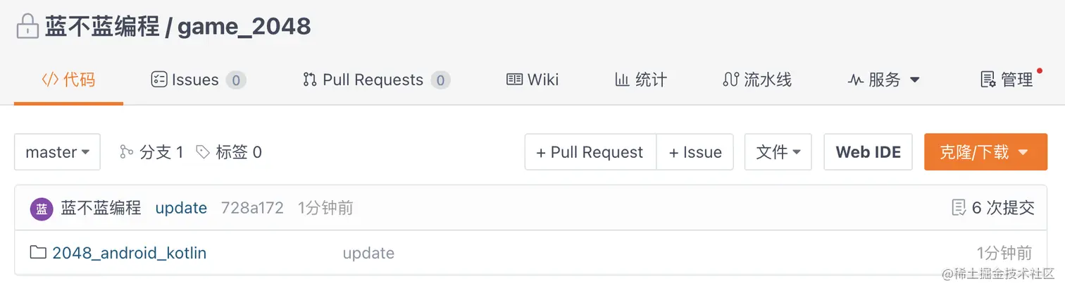Open the 克隆/下载 clone dropdown
Image resolution: width=1065 pixels, height=291 pixels.
(985, 152)
